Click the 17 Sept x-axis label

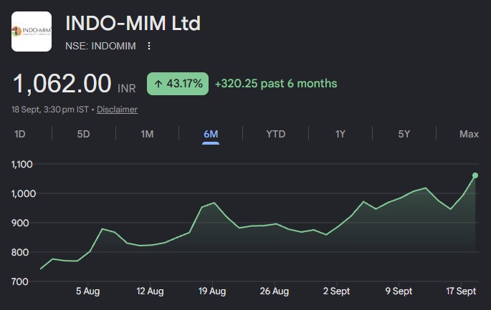[x=461, y=291]
